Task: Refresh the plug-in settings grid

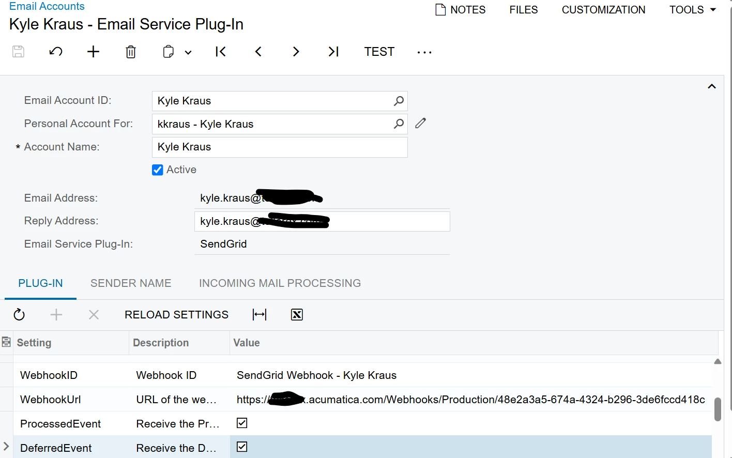Action: click(x=19, y=314)
